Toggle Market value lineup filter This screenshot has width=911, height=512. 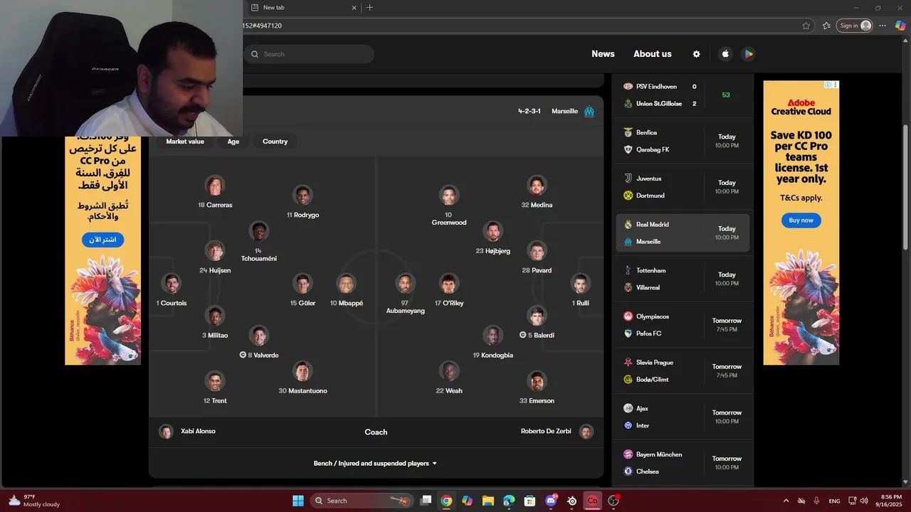tap(185, 142)
